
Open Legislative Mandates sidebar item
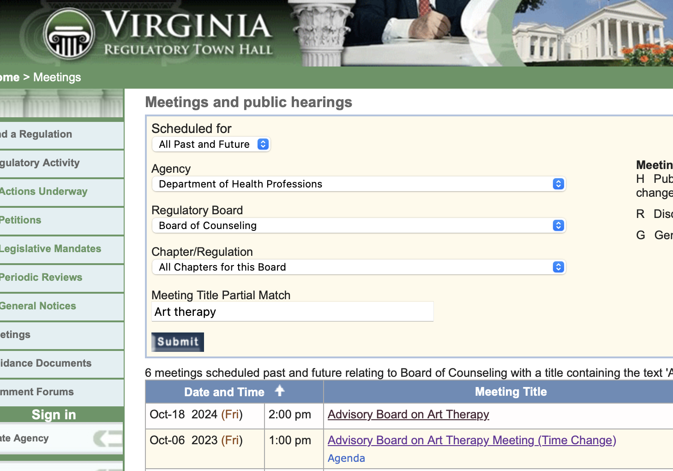(50, 249)
